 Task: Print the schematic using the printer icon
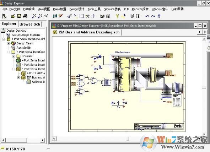(x=25, y=16)
